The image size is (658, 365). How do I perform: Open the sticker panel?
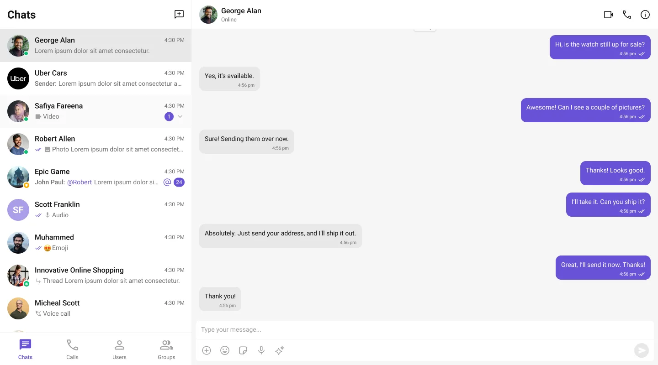point(243,350)
